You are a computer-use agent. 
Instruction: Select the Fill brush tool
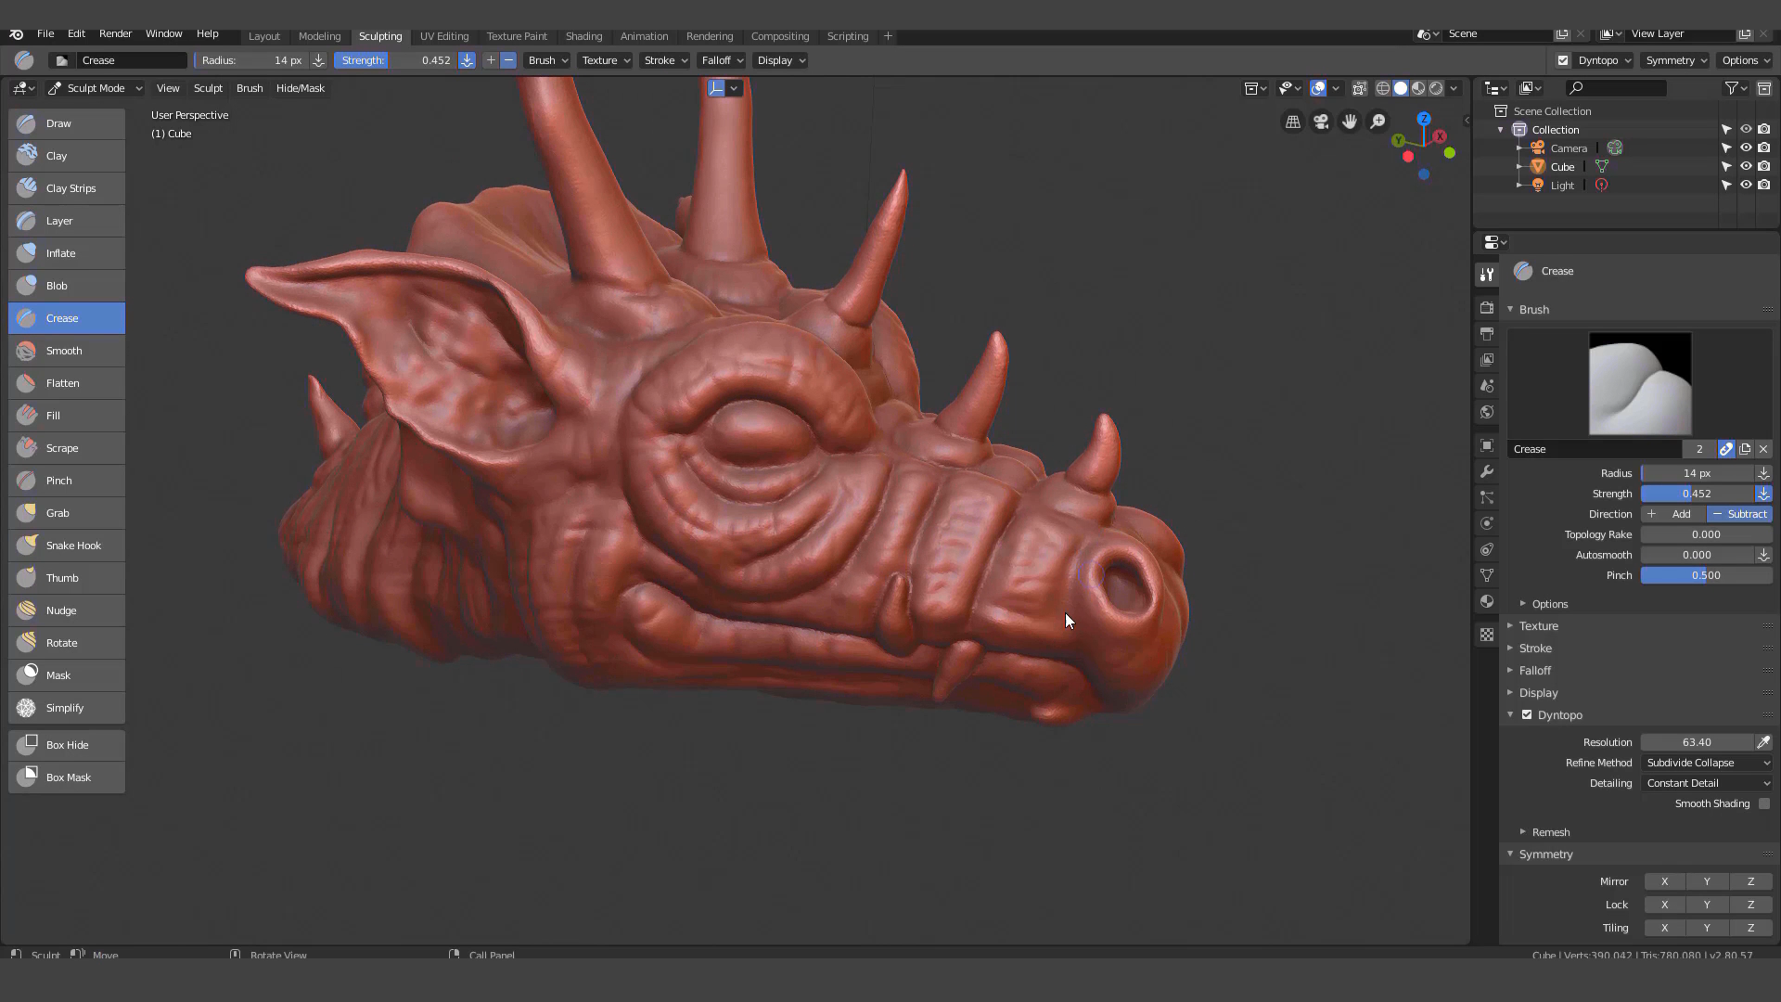click(67, 416)
